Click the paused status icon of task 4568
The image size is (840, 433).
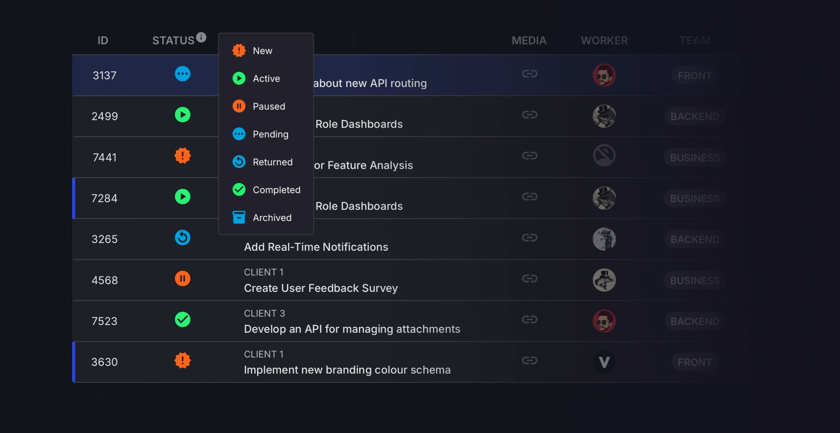(183, 279)
